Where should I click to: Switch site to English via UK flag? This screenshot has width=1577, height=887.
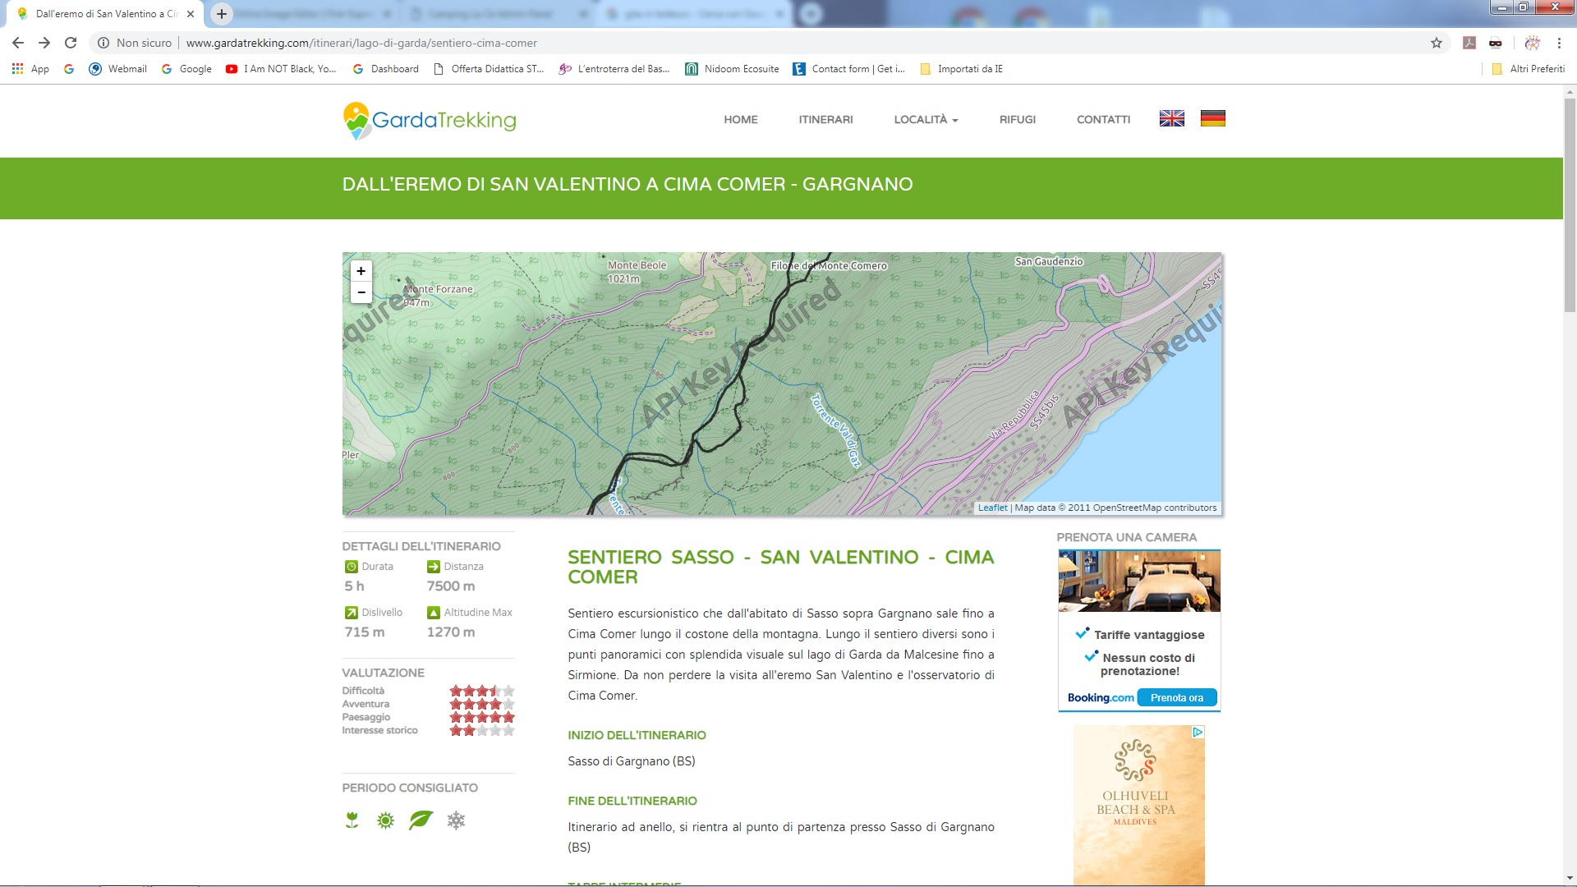coord(1171,118)
